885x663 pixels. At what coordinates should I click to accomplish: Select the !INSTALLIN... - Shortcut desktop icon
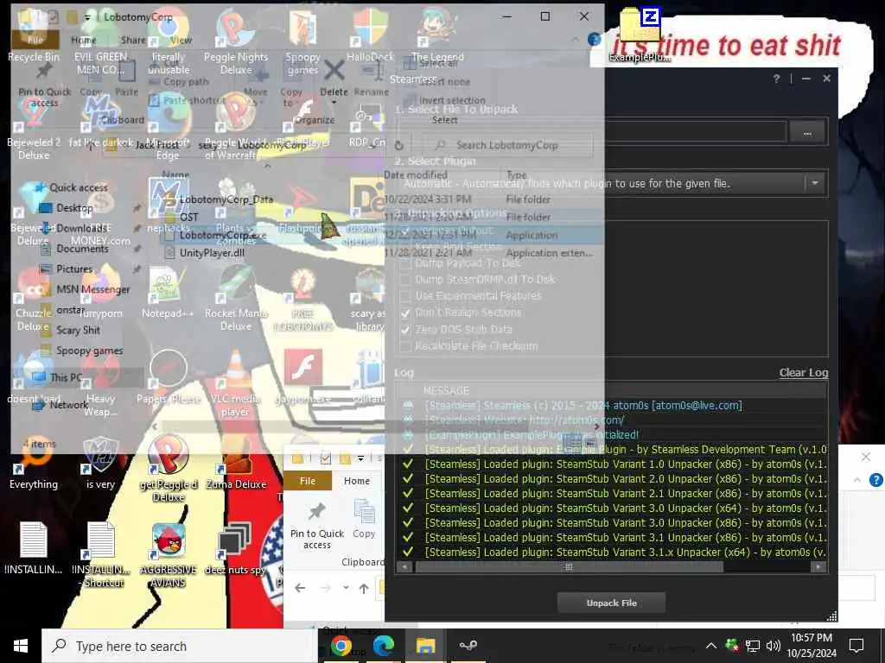[101, 555]
